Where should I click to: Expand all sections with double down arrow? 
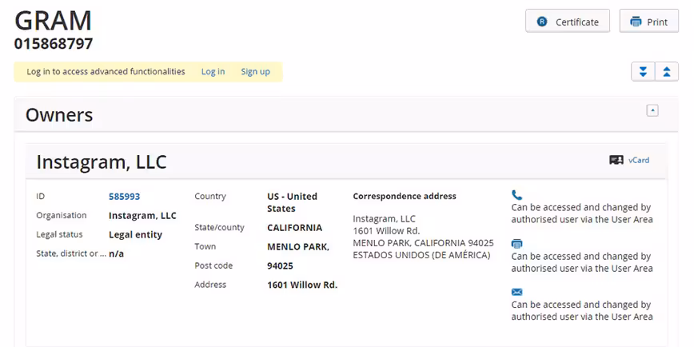(643, 71)
